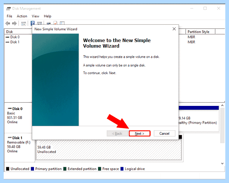229x183 pixels.
Task: Click the text 'To continue, click Next.'
Action: point(100,73)
